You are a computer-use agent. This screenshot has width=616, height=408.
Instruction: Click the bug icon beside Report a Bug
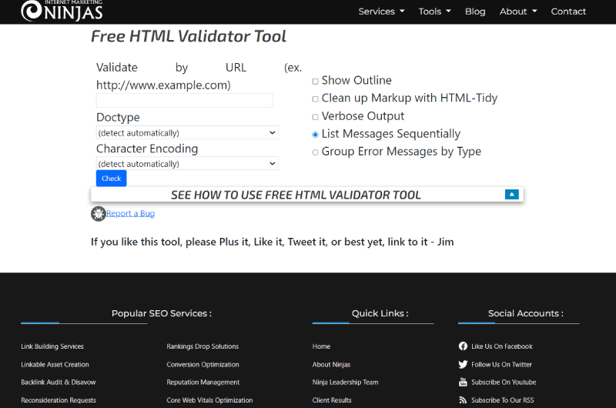pyautogui.click(x=99, y=213)
